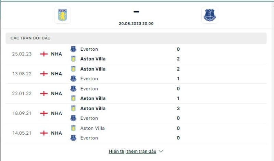Click NHA league label on 22.01.22 row
The height and width of the screenshot is (161, 274).
tap(56, 94)
